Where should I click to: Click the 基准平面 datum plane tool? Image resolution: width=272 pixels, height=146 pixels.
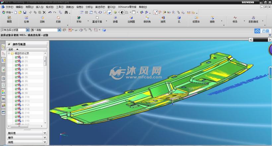pos(97,19)
